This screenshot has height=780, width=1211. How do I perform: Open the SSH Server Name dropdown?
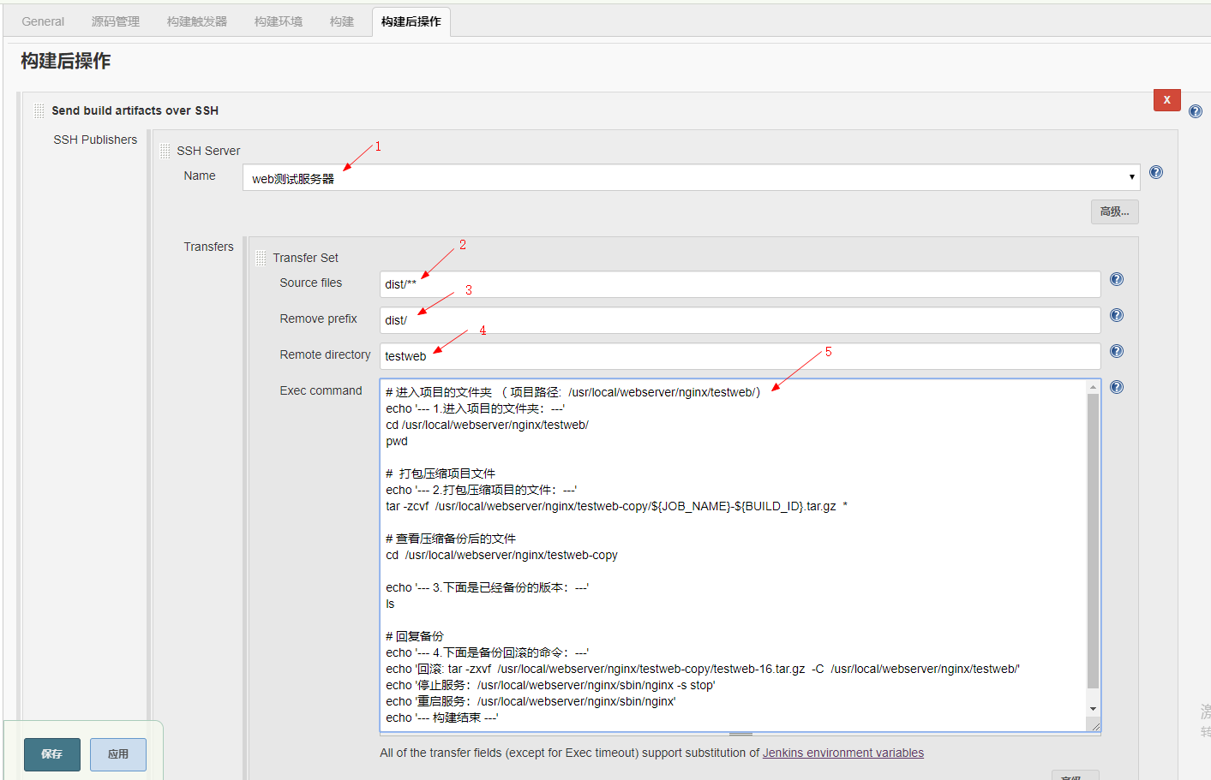(x=692, y=177)
